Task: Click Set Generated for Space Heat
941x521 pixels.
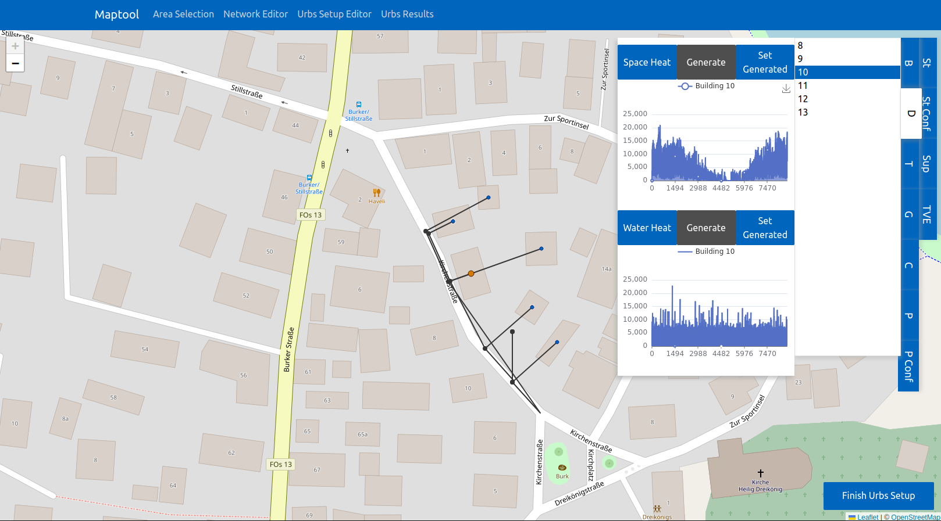Action: pyautogui.click(x=765, y=62)
